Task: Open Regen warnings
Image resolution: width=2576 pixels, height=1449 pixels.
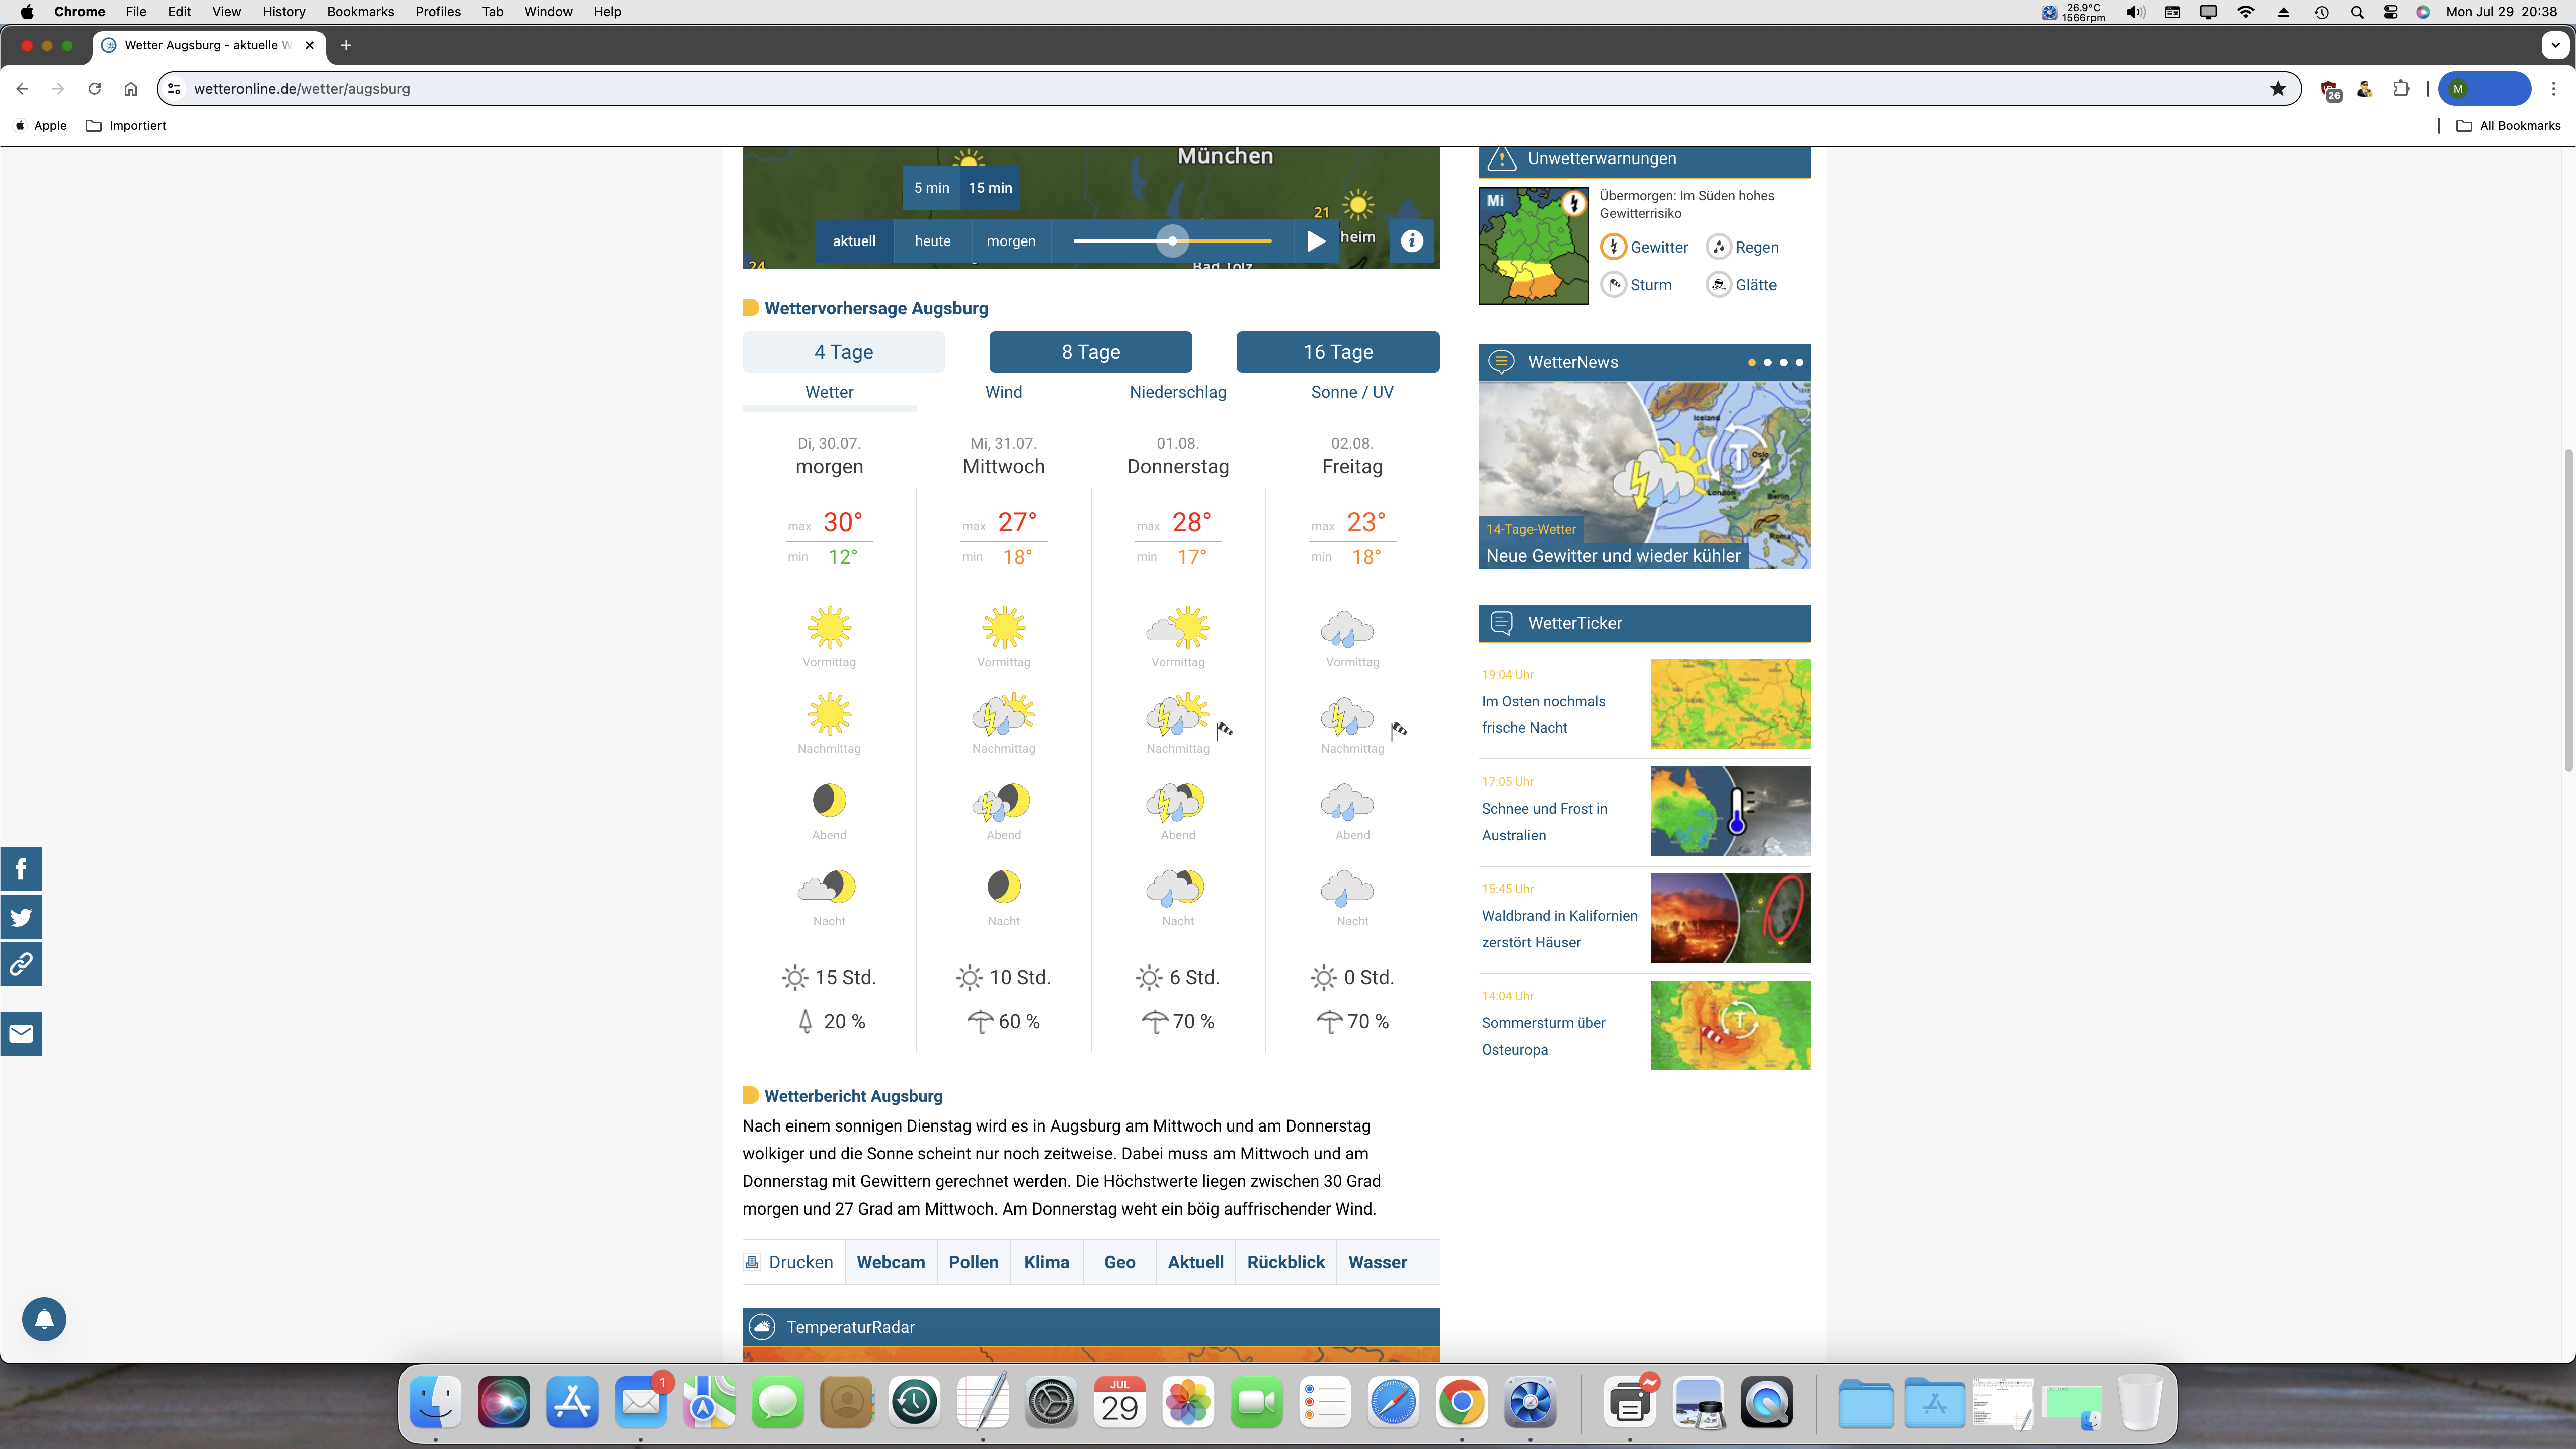Action: tap(1742, 247)
